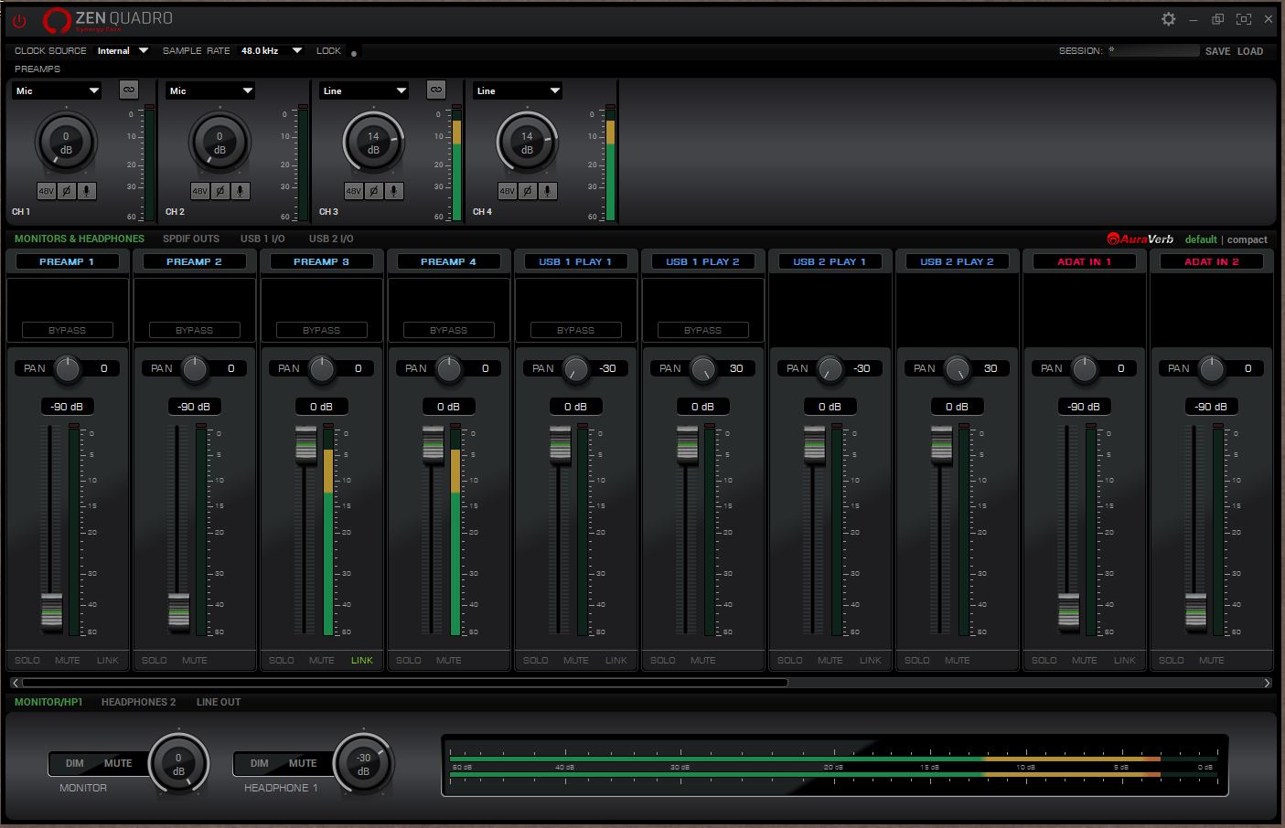Select the default view
The width and height of the screenshot is (1285, 828).
tap(1201, 239)
